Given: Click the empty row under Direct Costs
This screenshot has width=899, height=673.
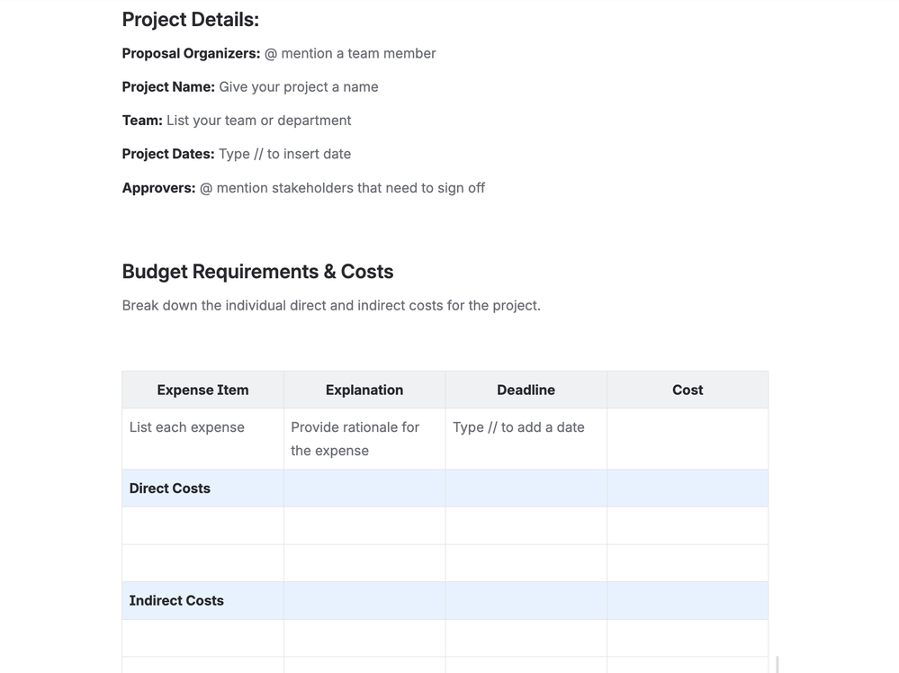Looking at the screenshot, I should (364, 525).
